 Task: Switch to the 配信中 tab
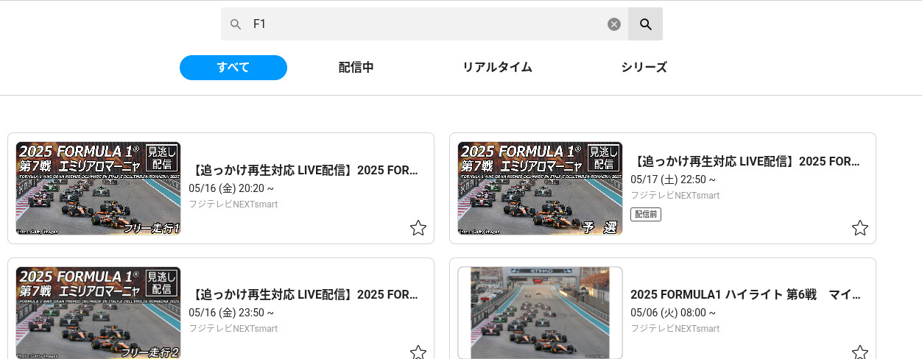point(356,68)
